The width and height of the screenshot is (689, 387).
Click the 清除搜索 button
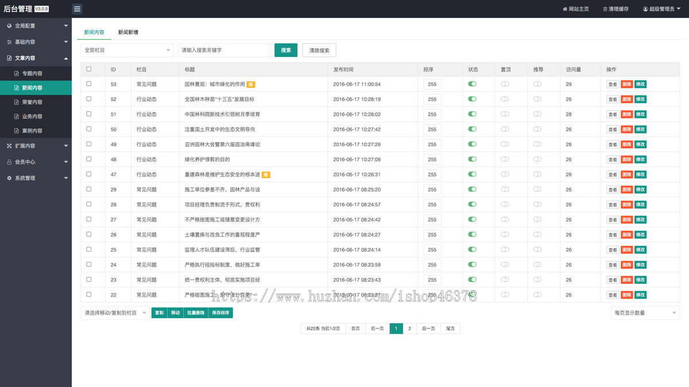pyautogui.click(x=319, y=50)
